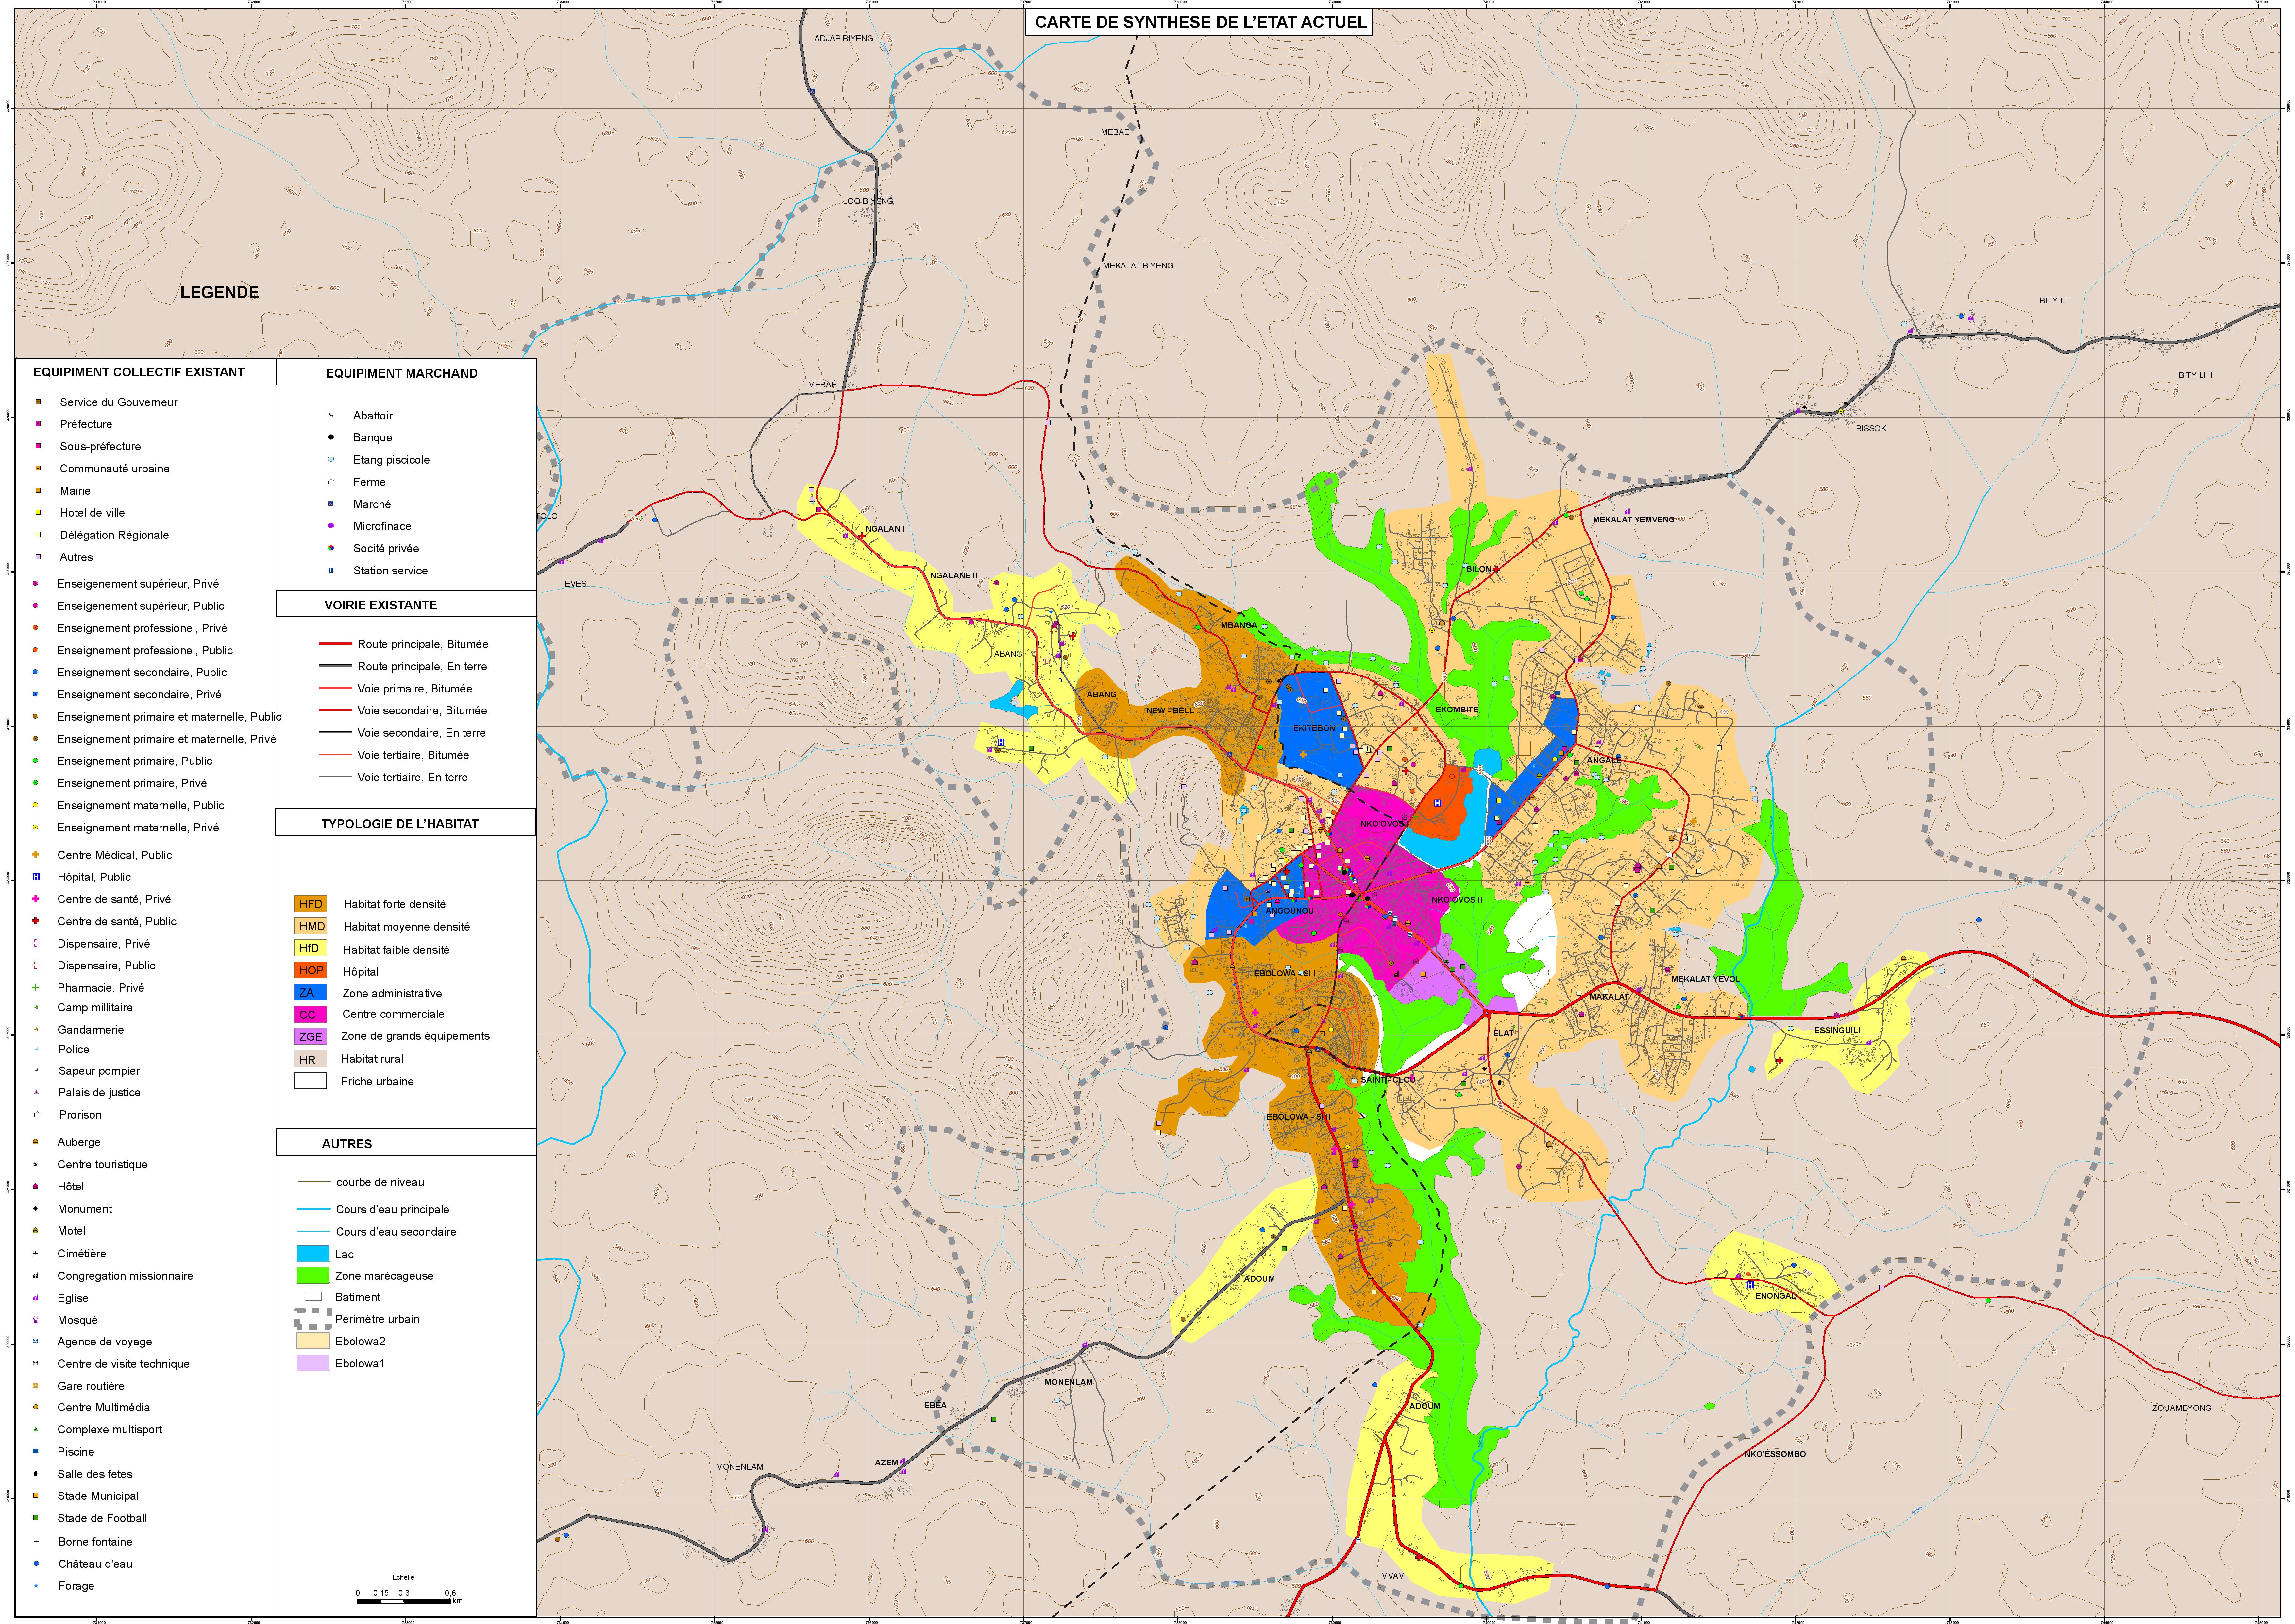Click the Château d'eau blue dot symbol
2295x1624 pixels.
point(36,1563)
